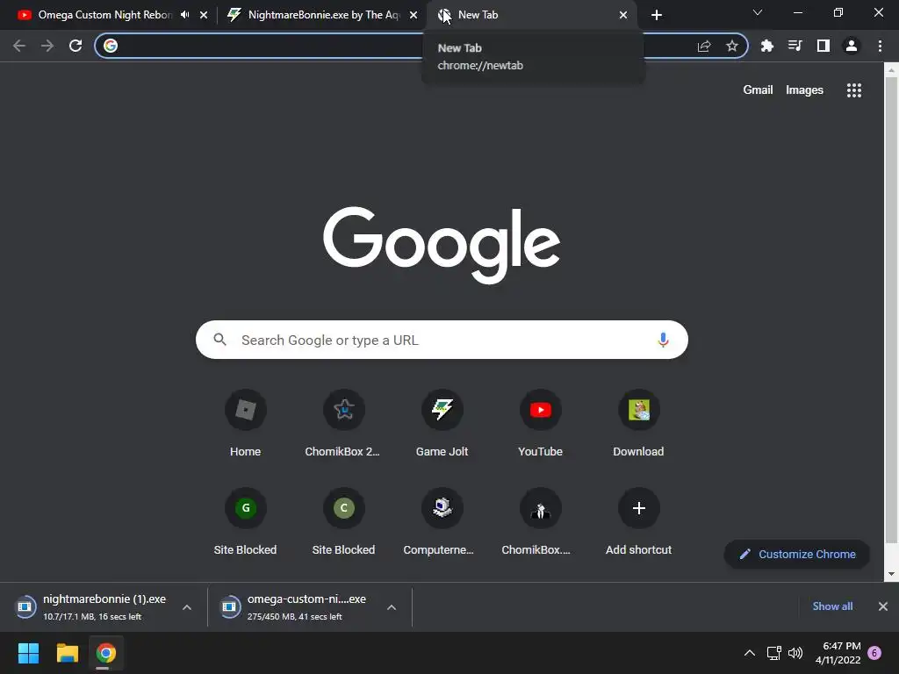Reload the current page
The width and height of the screenshot is (899, 674).
pyautogui.click(x=76, y=46)
